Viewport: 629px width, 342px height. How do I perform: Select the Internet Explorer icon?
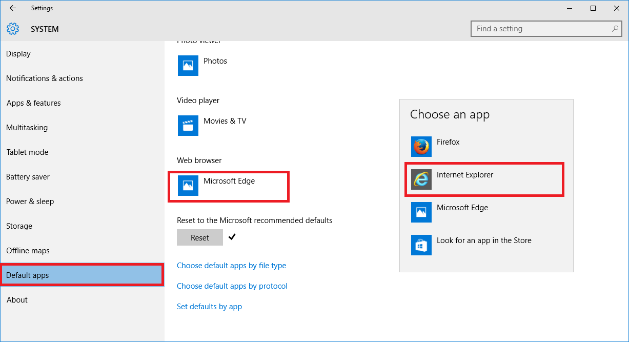[x=421, y=179]
